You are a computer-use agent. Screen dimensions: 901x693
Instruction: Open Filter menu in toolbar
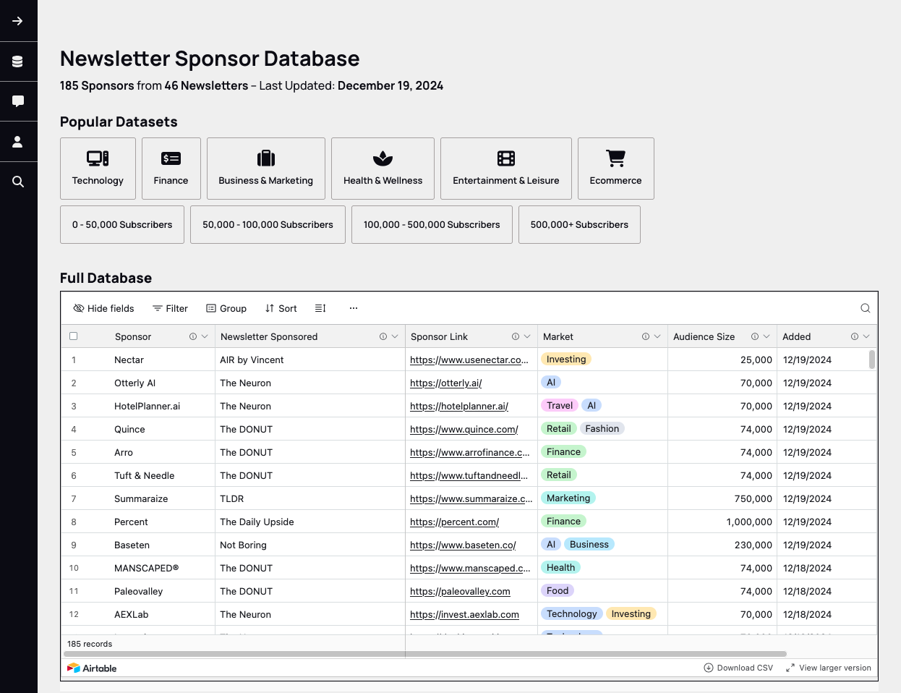pos(170,308)
